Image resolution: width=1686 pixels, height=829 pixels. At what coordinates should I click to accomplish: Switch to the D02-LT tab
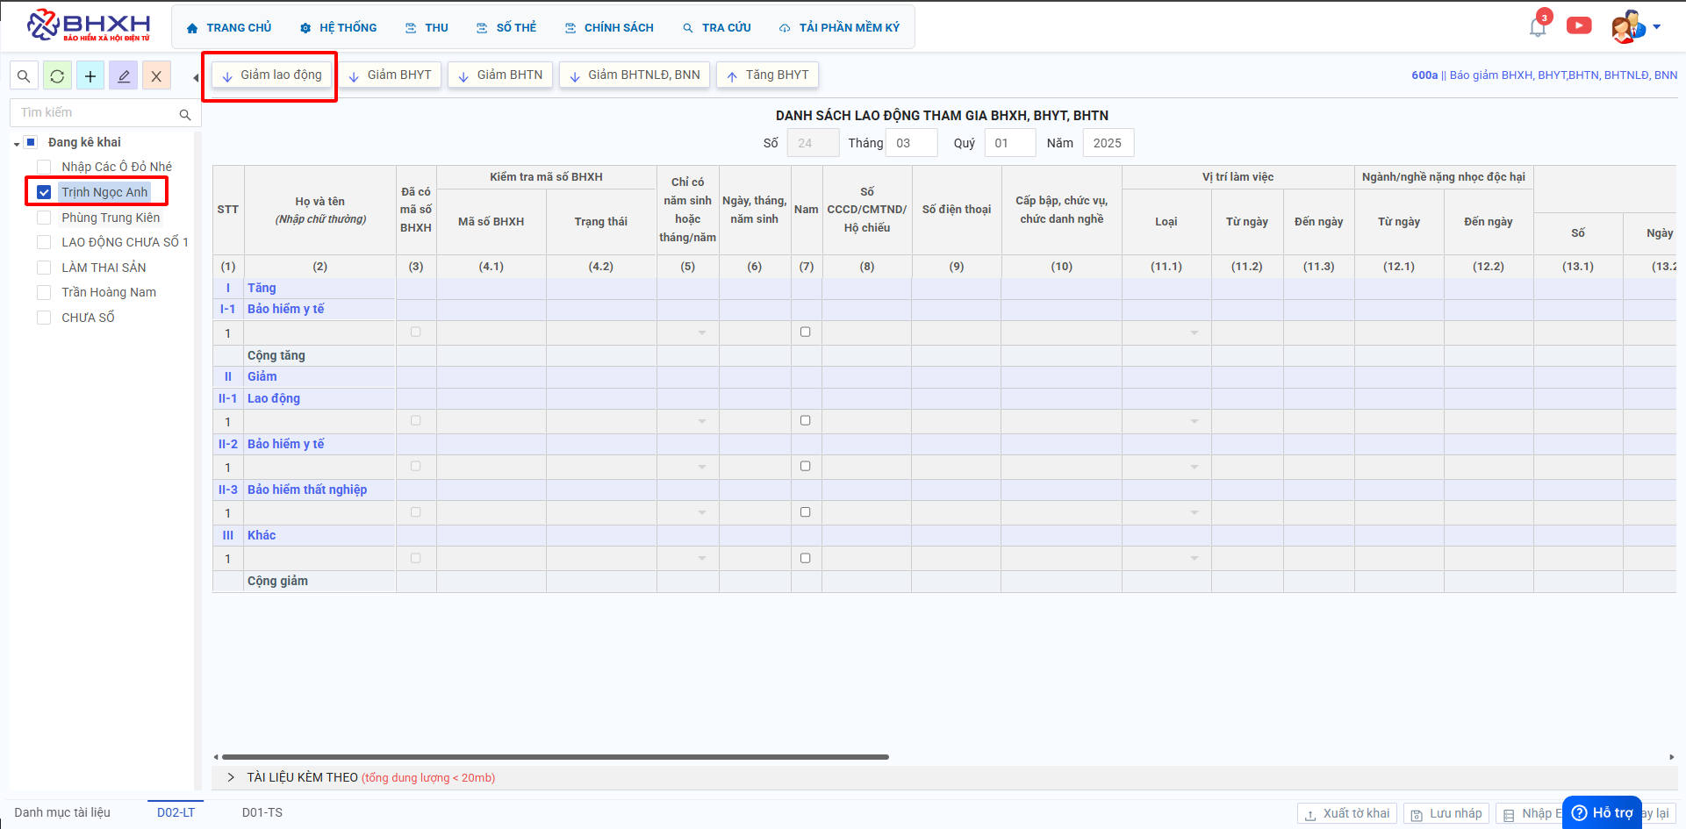pyautogui.click(x=176, y=812)
